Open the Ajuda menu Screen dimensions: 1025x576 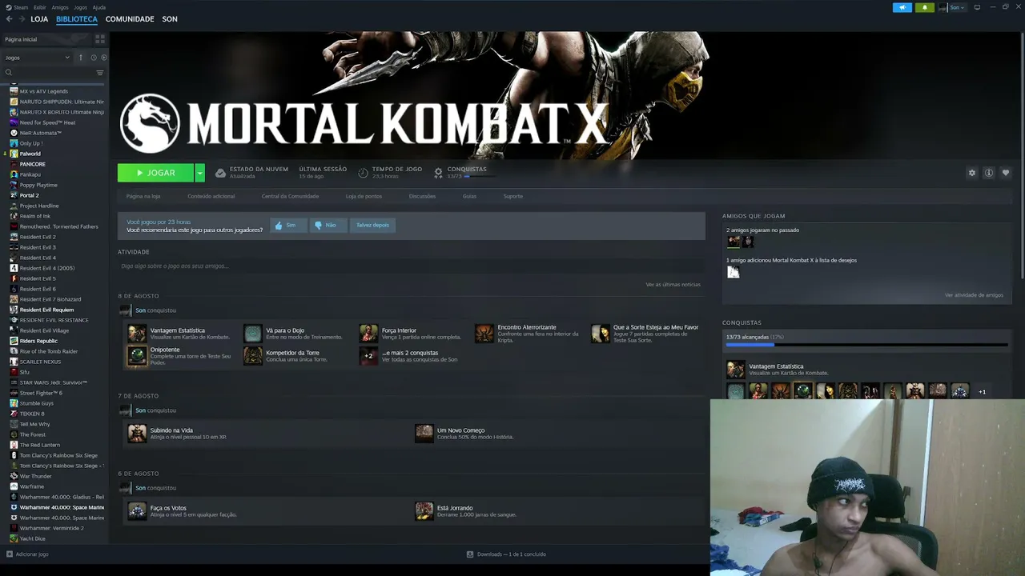[x=99, y=7]
